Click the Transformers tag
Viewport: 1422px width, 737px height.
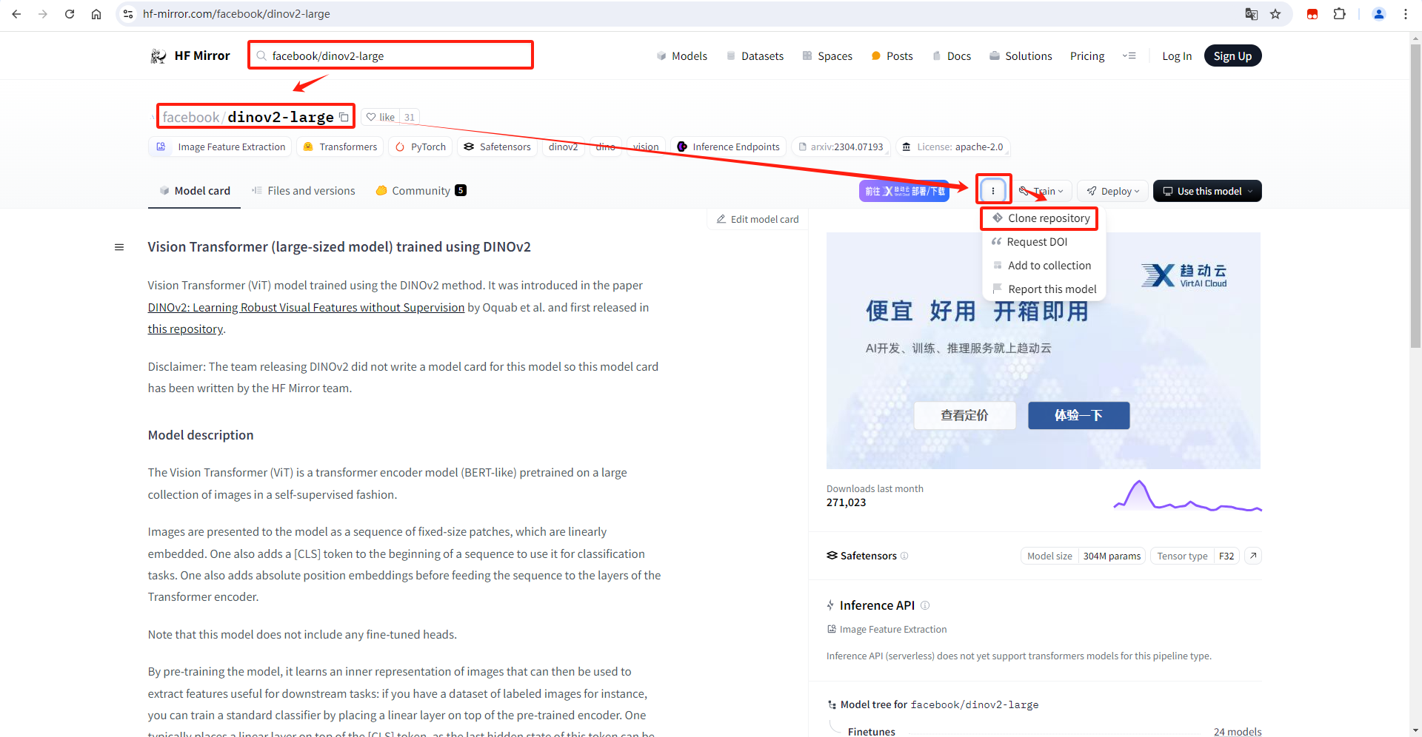click(x=340, y=147)
